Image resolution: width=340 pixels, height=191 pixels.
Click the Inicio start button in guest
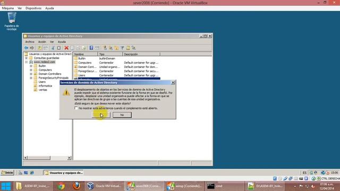tap(7, 172)
